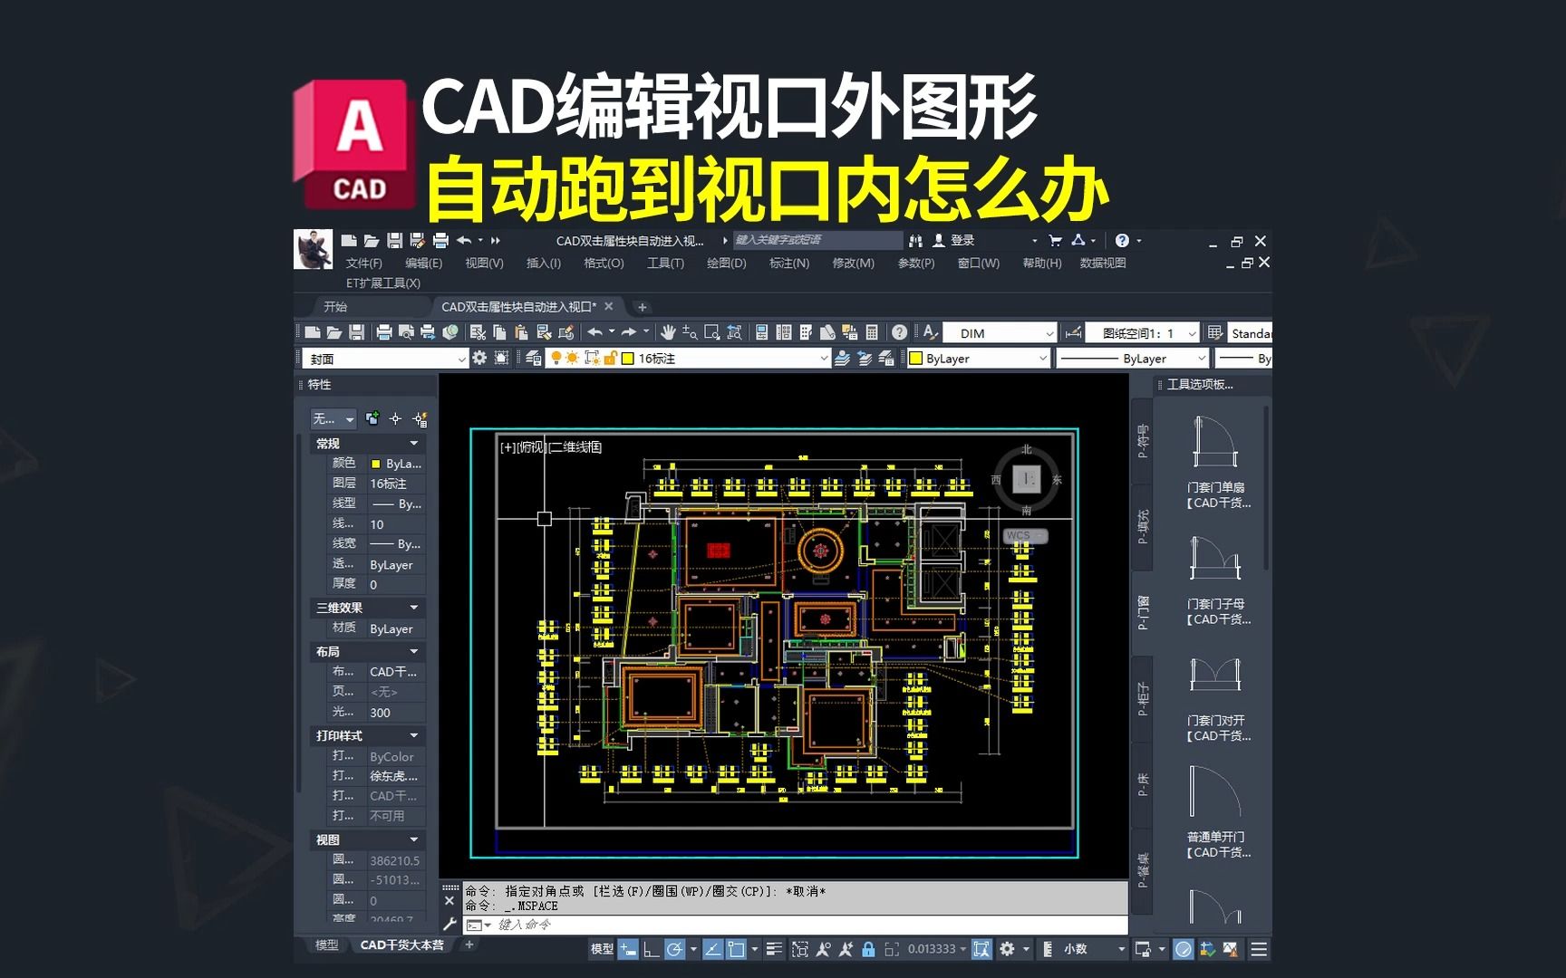Click Dimension Style icon
The height and width of the screenshot is (978, 1566).
[1074, 333]
